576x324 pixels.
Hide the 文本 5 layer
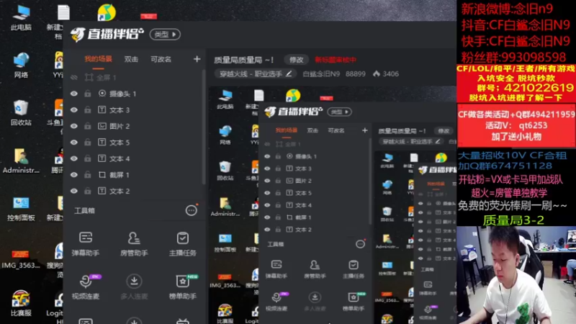point(74,142)
